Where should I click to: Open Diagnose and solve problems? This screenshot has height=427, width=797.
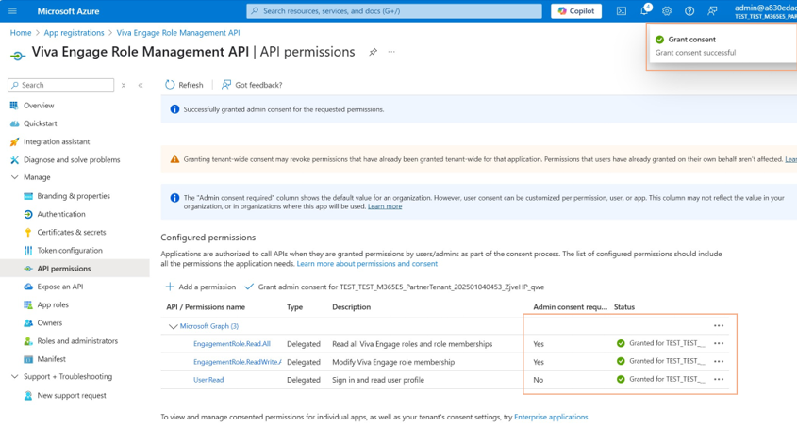pyautogui.click(x=72, y=159)
